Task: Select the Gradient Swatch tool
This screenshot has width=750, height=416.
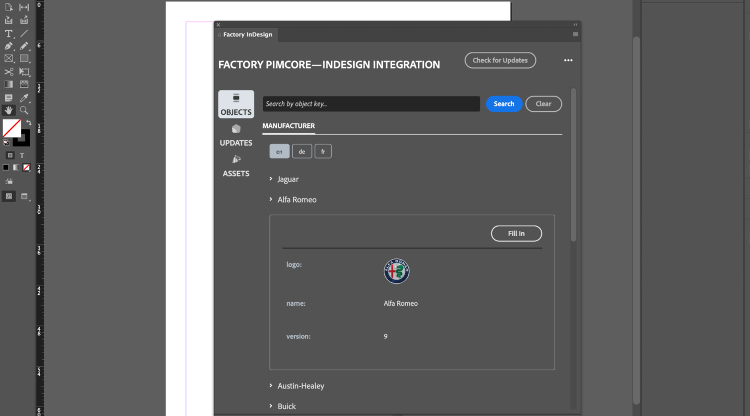Action: (8, 84)
